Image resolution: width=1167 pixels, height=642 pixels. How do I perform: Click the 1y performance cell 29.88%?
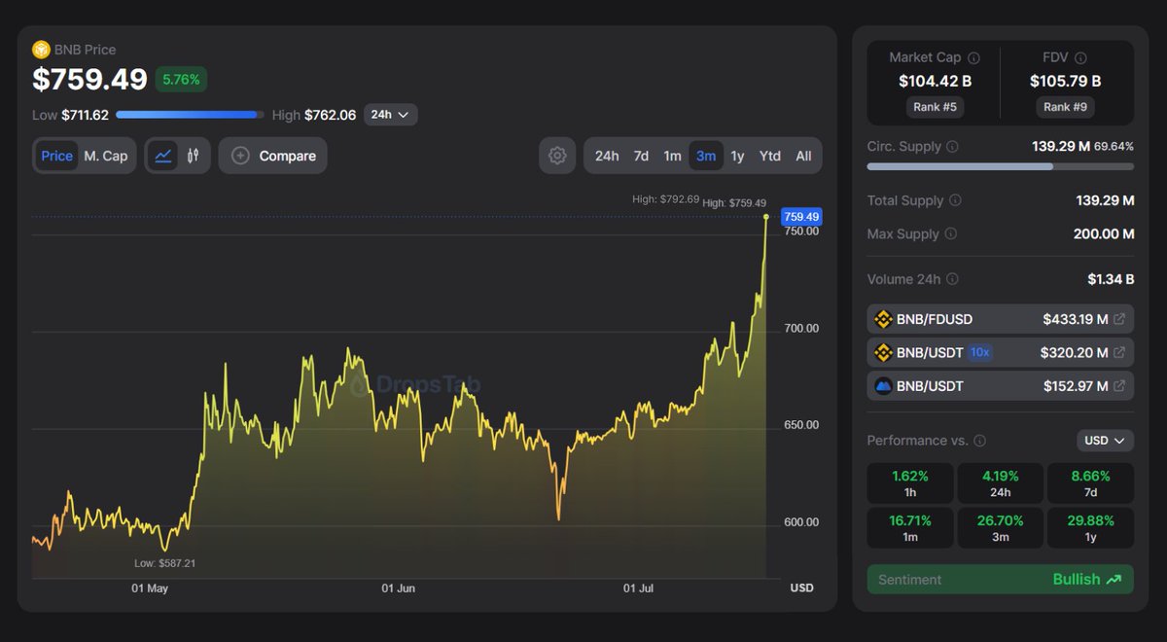click(1090, 528)
